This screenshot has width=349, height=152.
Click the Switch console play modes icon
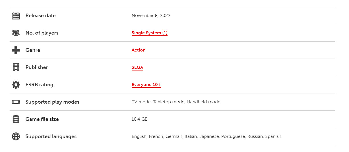click(x=16, y=102)
